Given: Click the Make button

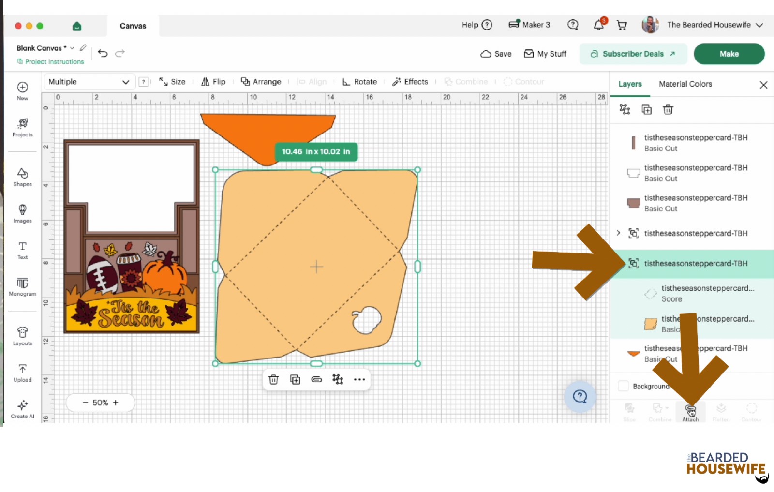Looking at the screenshot, I should click(729, 54).
